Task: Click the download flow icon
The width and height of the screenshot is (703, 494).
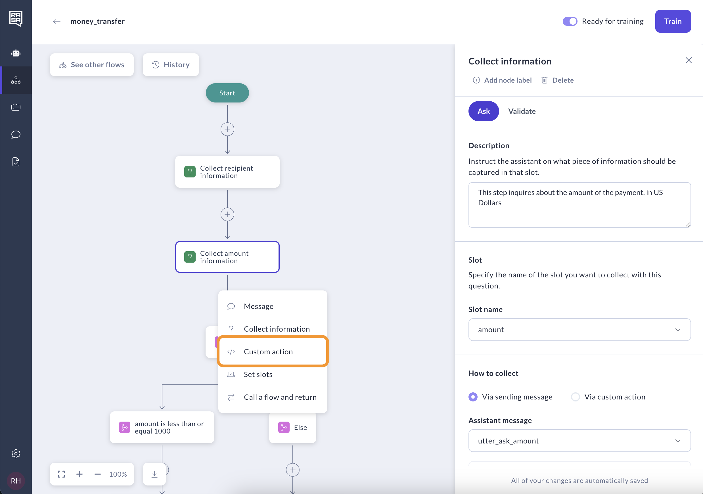Action: pos(154,474)
